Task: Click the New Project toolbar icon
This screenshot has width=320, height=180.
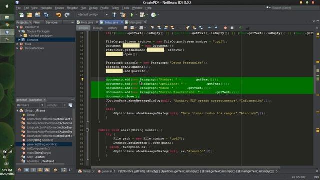Action: click(30, 15)
